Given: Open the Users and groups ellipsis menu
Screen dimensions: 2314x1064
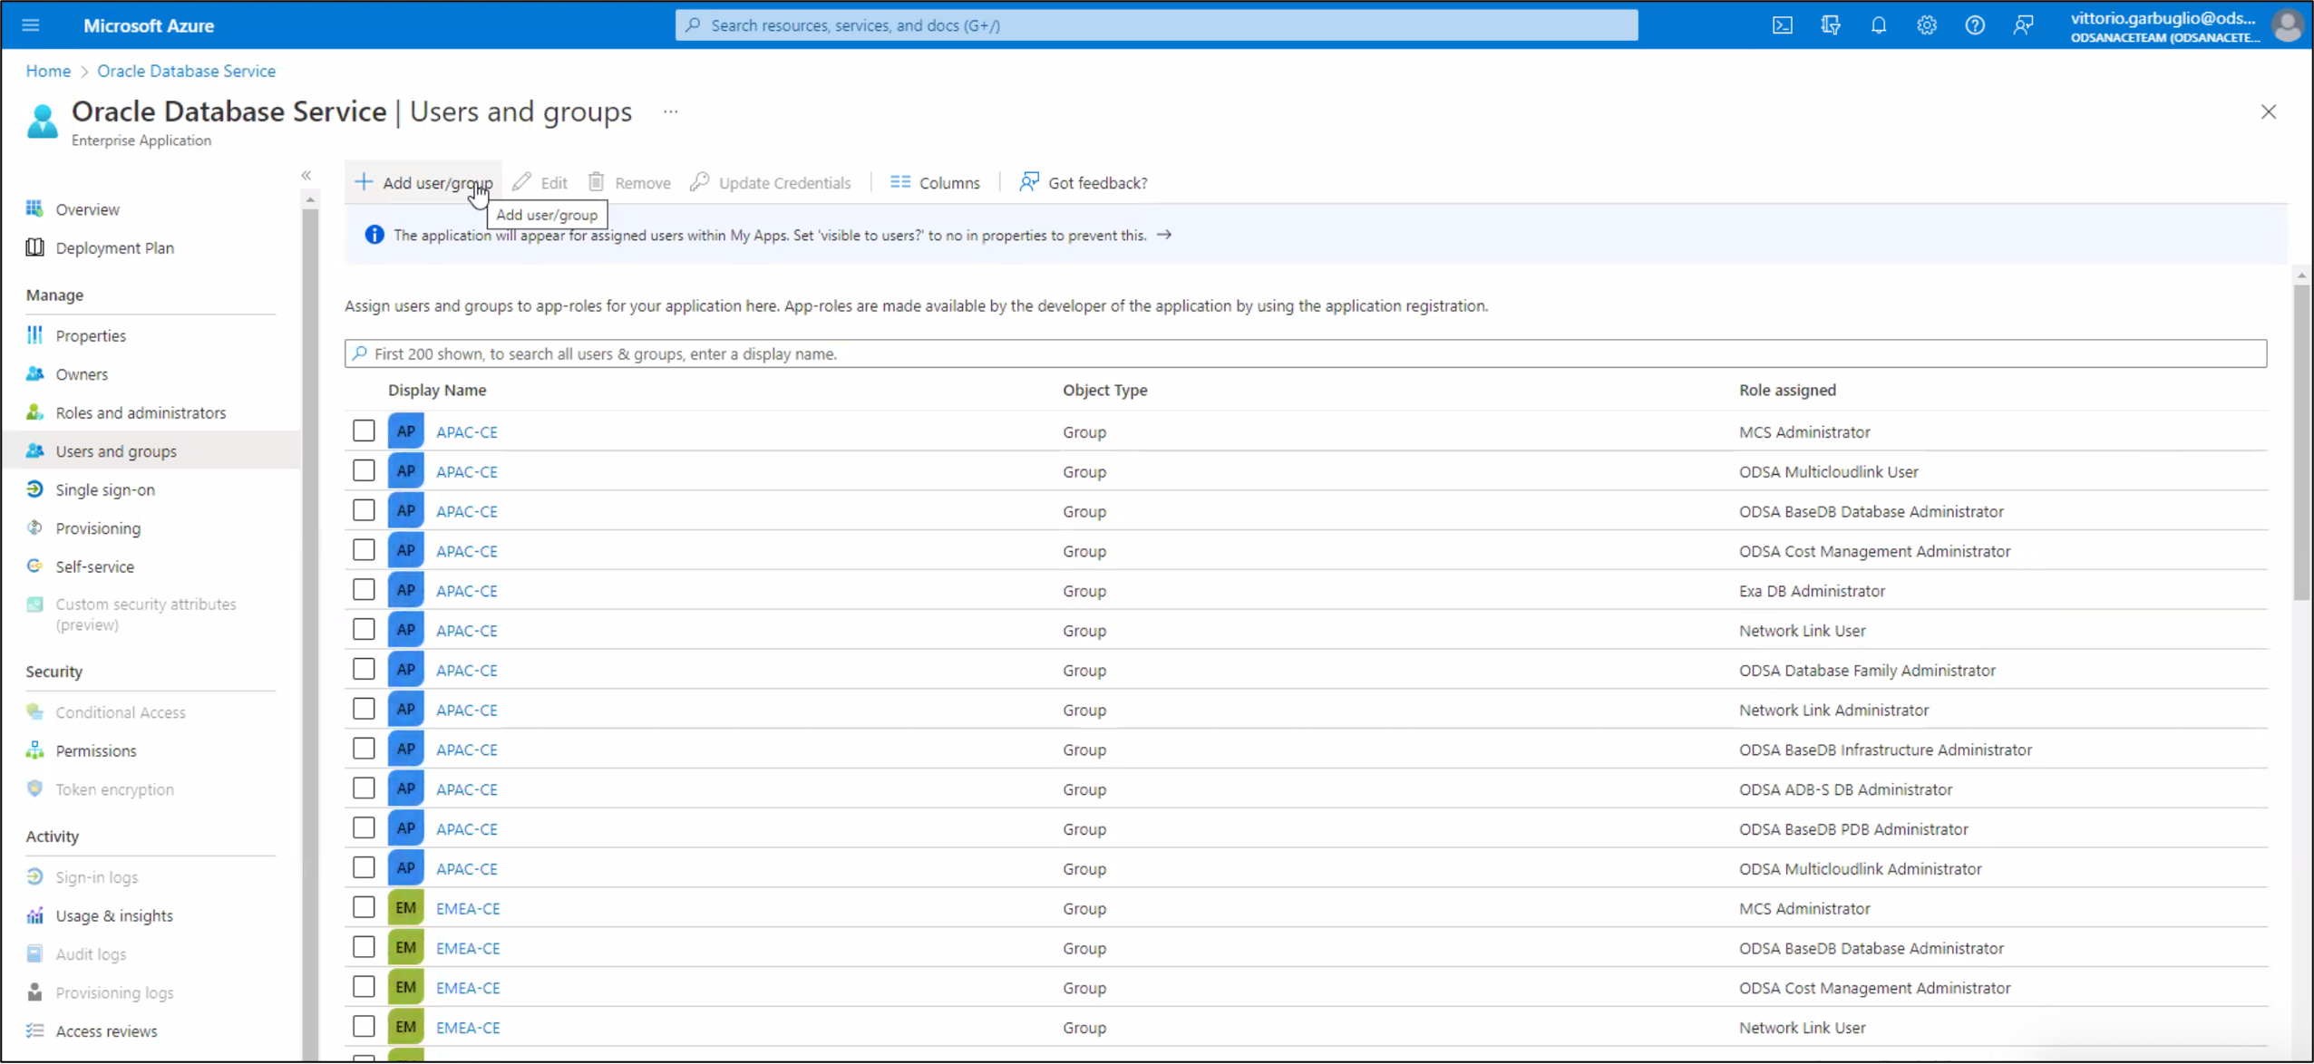Looking at the screenshot, I should tap(670, 111).
